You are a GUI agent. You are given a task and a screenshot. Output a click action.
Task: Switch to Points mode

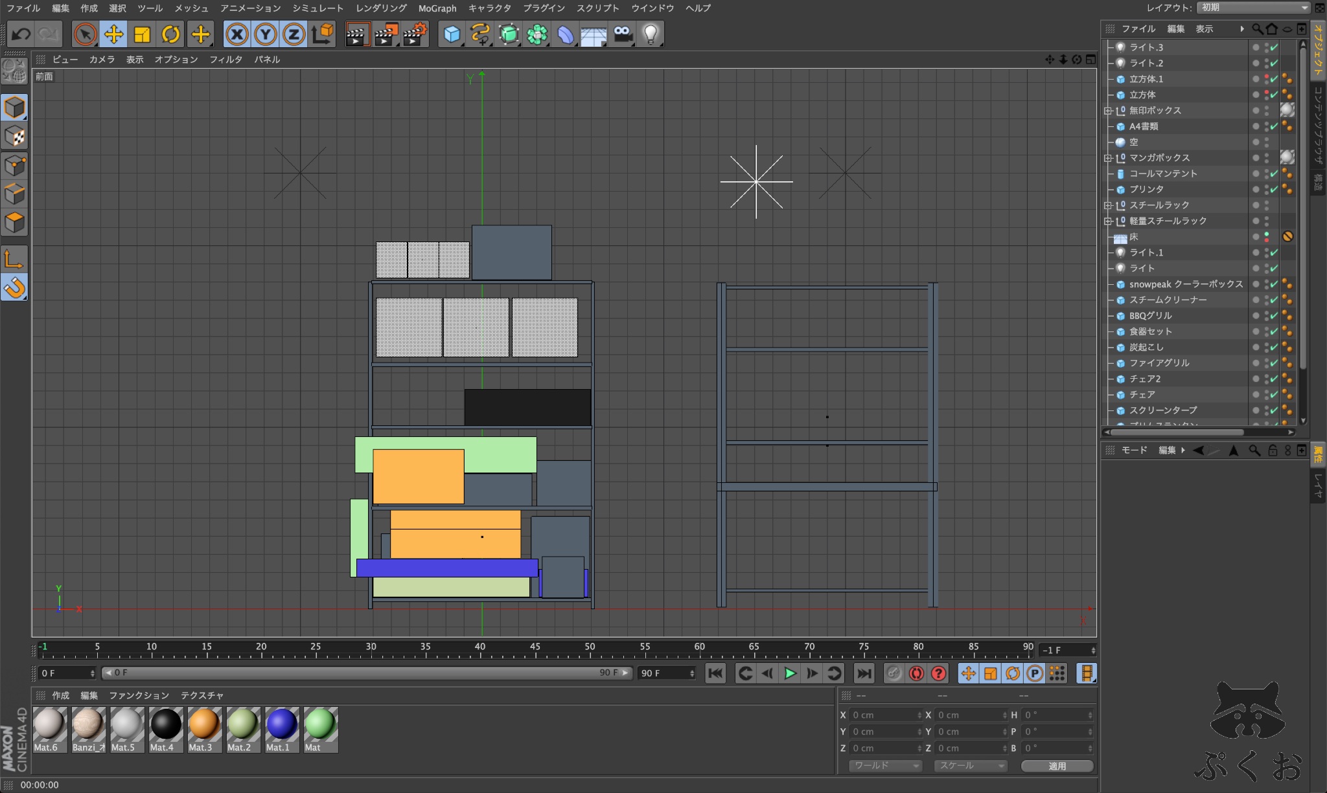pyautogui.click(x=14, y=166)
